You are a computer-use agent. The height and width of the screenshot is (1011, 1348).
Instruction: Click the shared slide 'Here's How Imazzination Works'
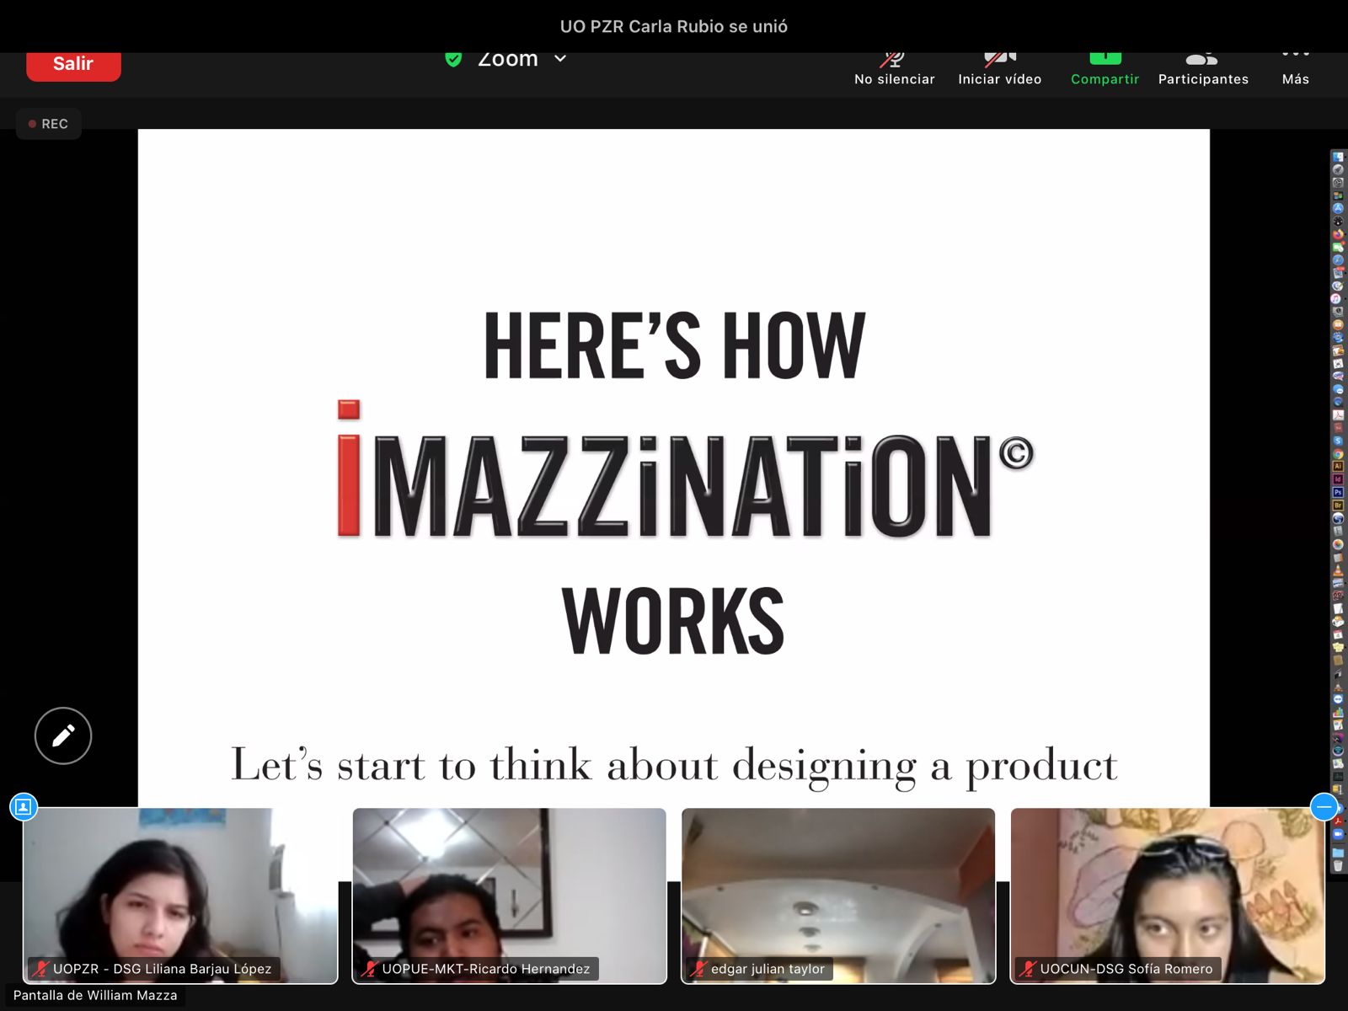tap(674, 468)
